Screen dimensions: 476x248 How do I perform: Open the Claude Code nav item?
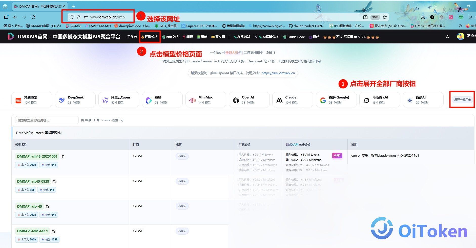click(294, 37)
